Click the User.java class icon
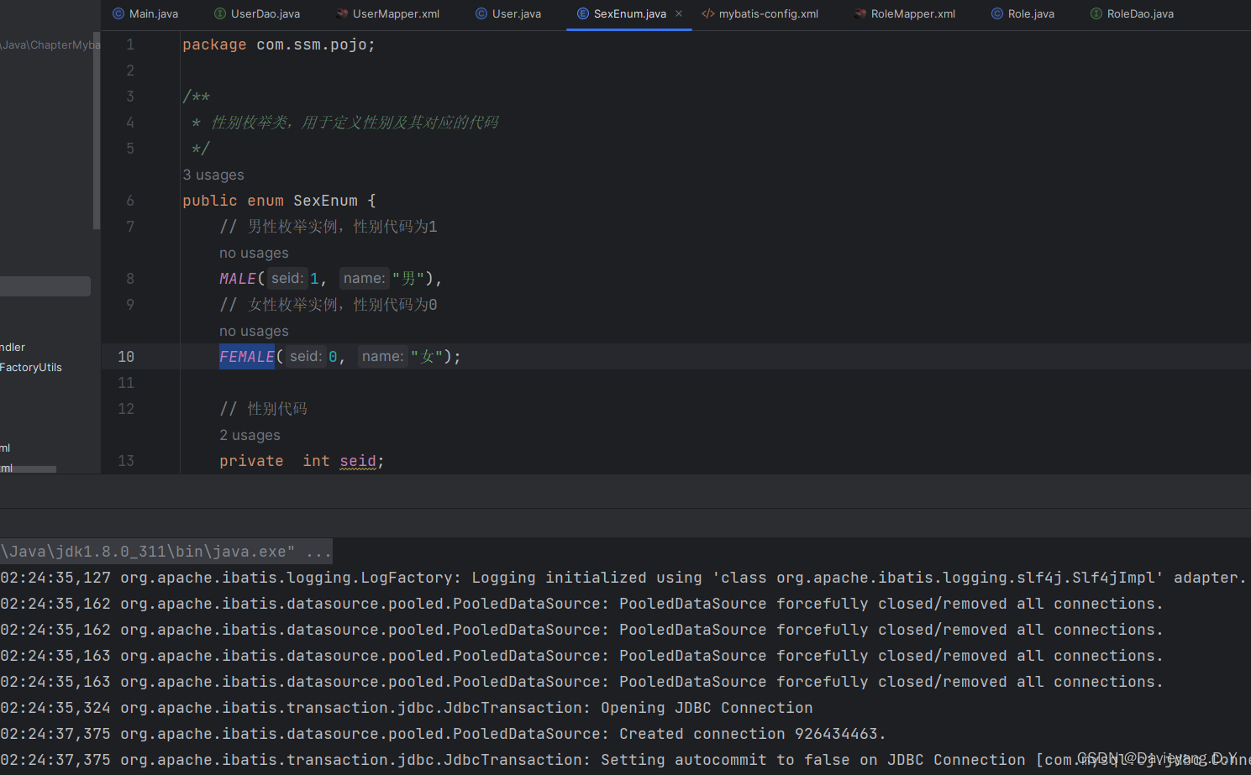1251x775 pixels. point(481,14)
